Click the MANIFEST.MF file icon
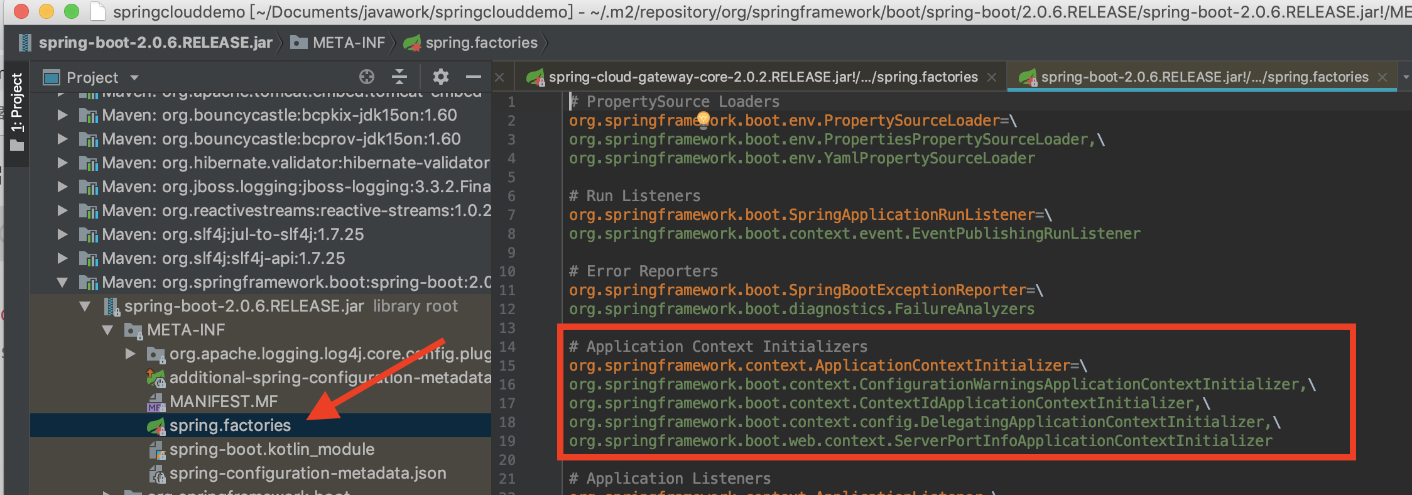Screen dimensions: 1412x495 [156, 402]
